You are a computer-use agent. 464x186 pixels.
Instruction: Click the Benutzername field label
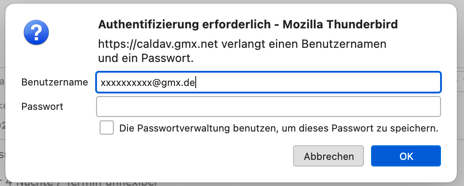click(54, 82)
